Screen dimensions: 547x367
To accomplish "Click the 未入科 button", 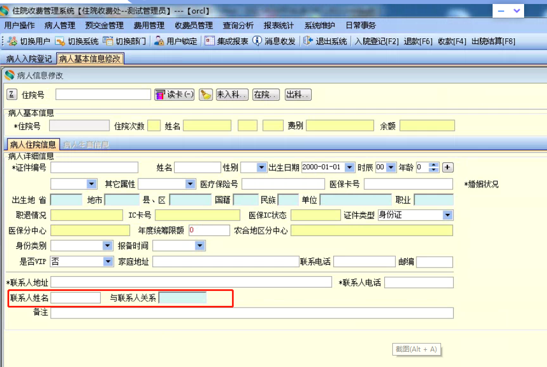I will [x=232, y=94].
